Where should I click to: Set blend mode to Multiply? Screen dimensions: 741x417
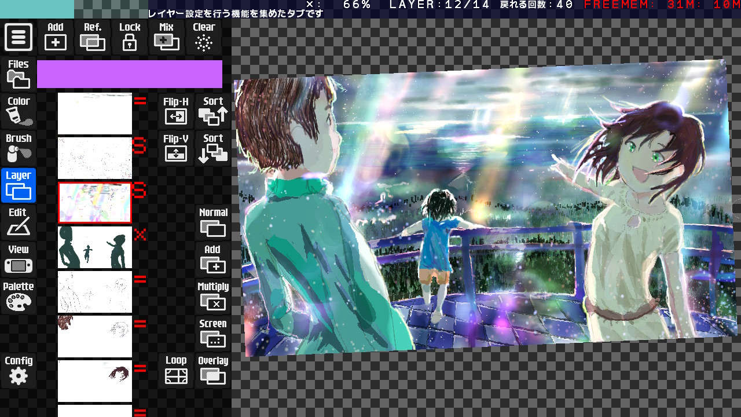click(213, 297)
